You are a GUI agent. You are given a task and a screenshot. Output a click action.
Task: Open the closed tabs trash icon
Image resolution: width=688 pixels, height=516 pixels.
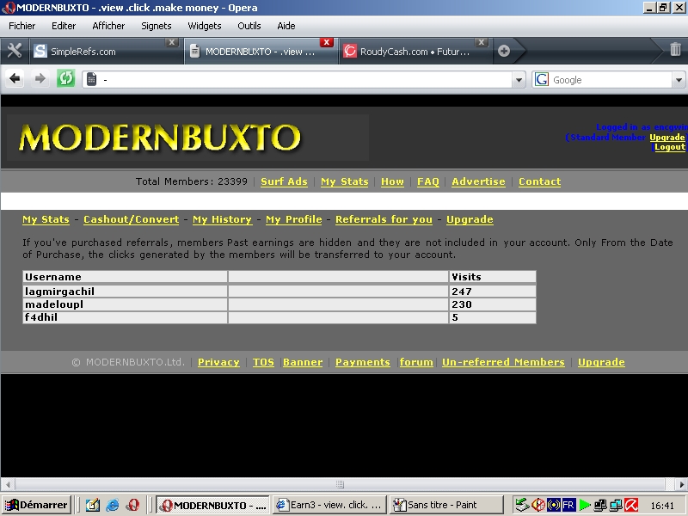coord(675,50)
